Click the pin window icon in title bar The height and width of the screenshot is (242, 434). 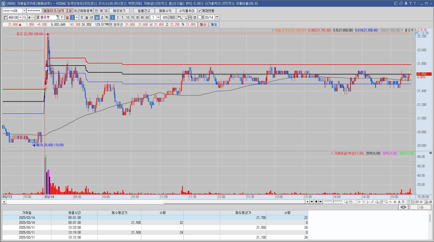(x=406, y=3)
